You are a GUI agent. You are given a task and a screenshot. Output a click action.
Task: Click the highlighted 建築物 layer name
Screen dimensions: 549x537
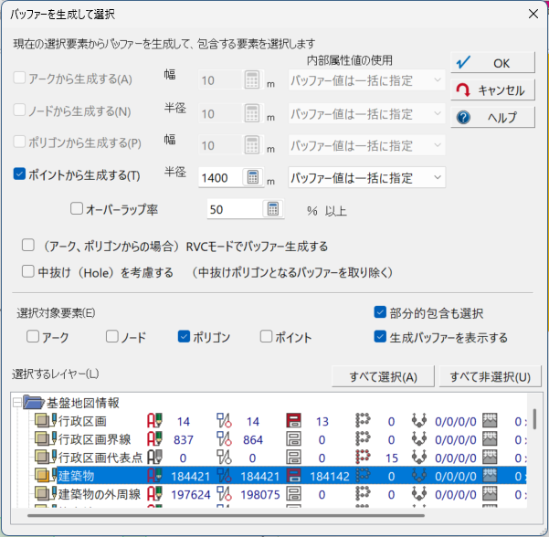76,476
